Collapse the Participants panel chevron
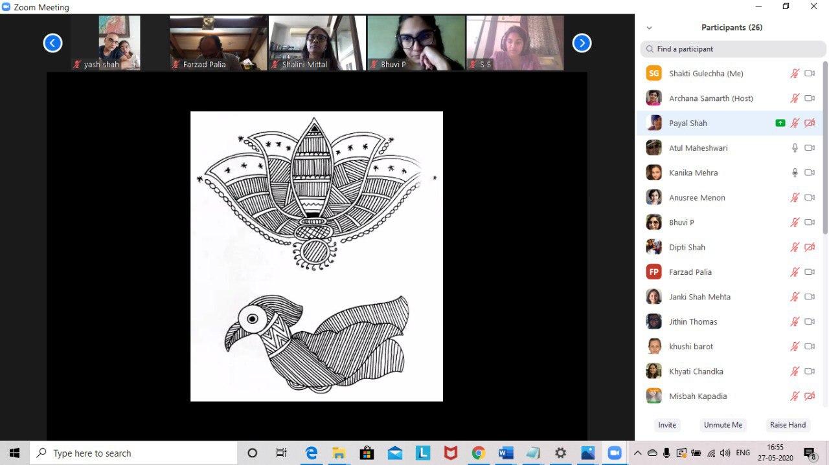The height and width of the screenshot is (465, 829). pyautogui.click(x=649, y=28)
